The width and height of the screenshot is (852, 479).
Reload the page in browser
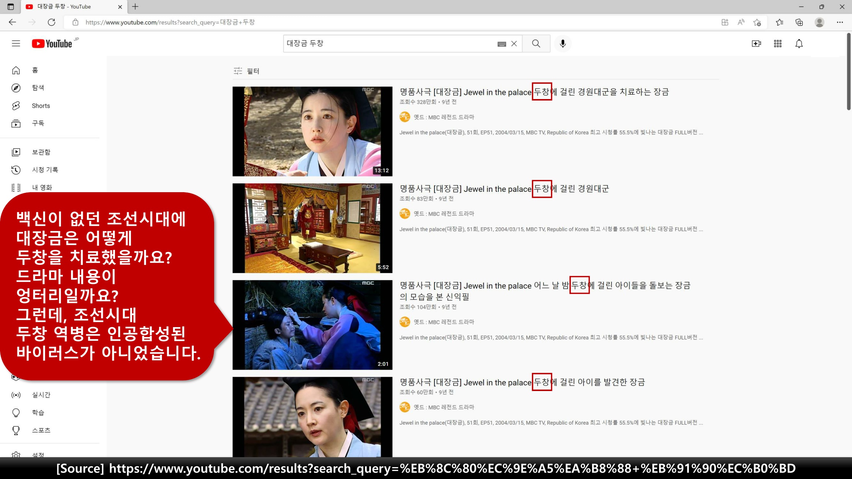click(x=51, y=22)
